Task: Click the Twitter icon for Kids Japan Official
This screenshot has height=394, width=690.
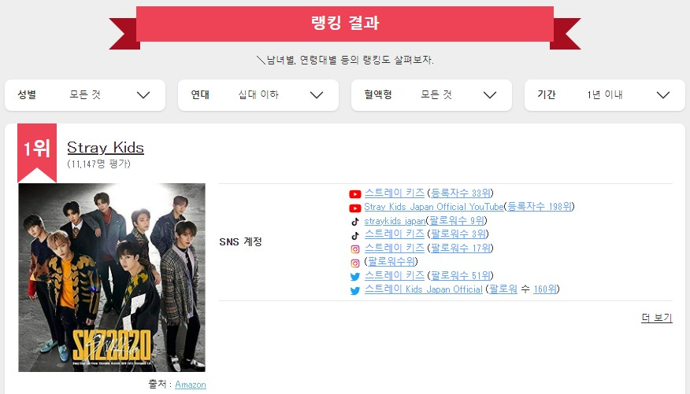Action: tap(355, 291)
